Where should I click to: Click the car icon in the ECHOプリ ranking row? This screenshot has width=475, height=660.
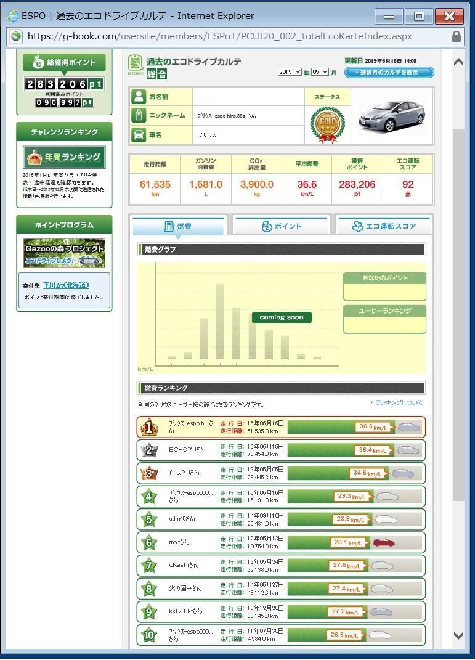[x=408, y=450]
